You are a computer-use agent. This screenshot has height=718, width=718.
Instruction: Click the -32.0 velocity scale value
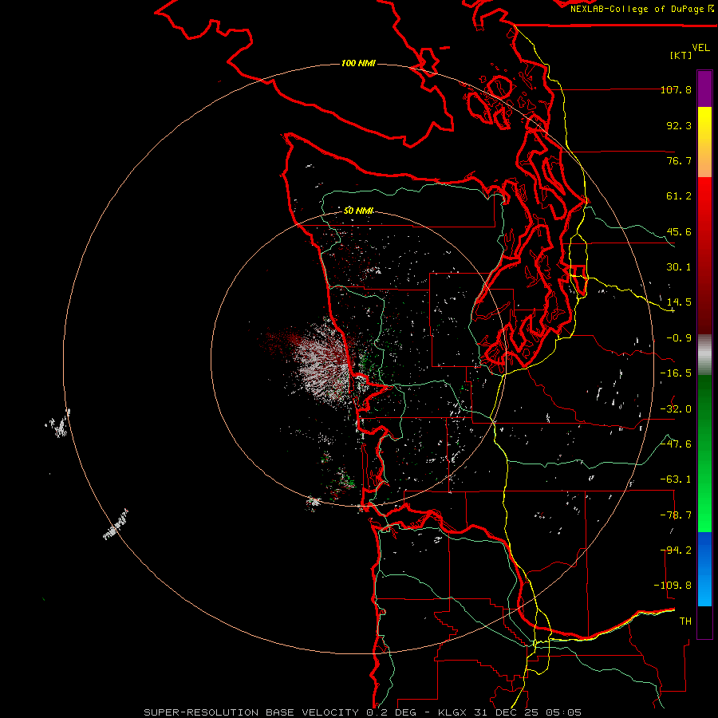click(676, 409)
